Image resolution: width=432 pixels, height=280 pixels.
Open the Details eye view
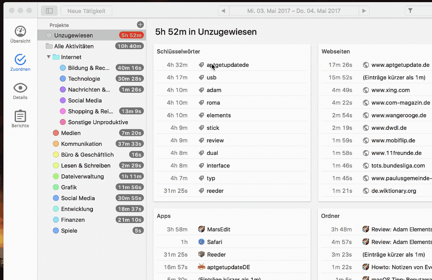(20, 91)
